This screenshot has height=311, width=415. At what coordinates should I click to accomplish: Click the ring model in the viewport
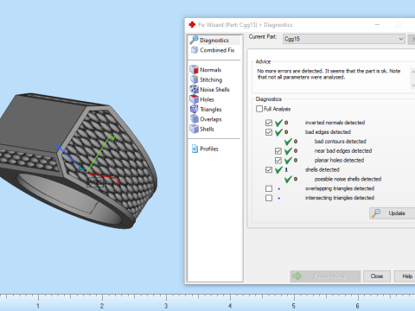click(78, 162)
